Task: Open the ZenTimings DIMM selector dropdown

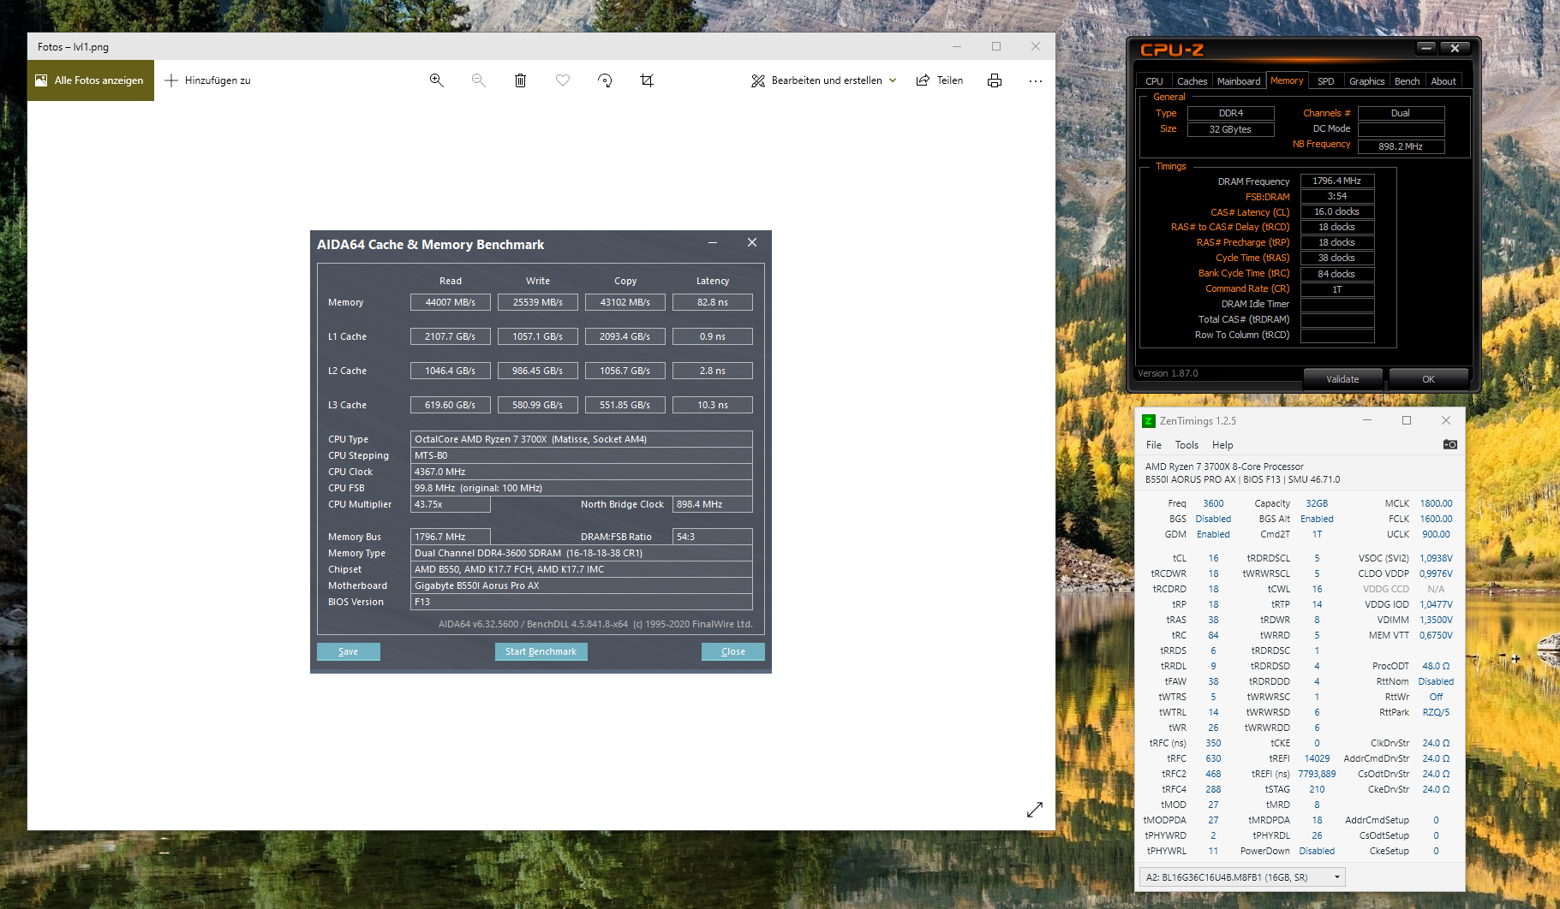Action: [x=1243, y=877]
